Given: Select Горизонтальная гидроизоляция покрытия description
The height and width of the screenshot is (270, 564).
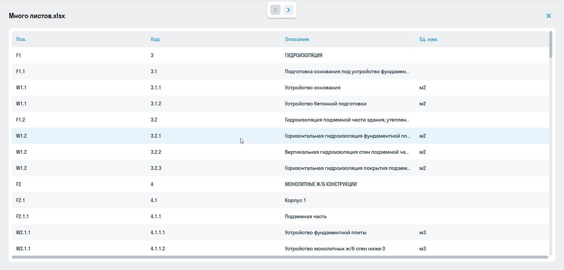Looking at the screenshot, I should pos(348,168).
